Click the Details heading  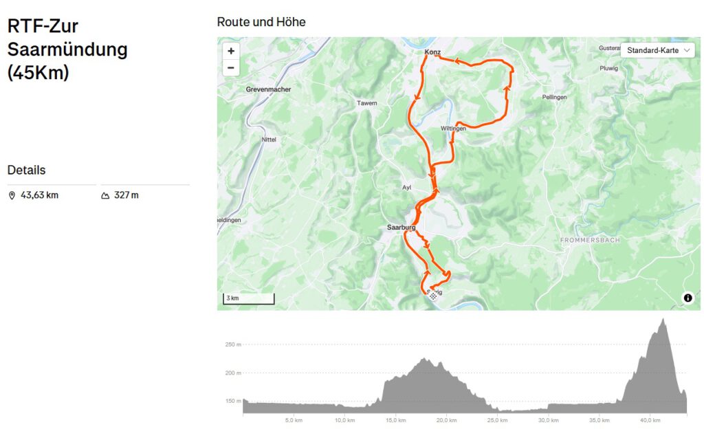27,170
